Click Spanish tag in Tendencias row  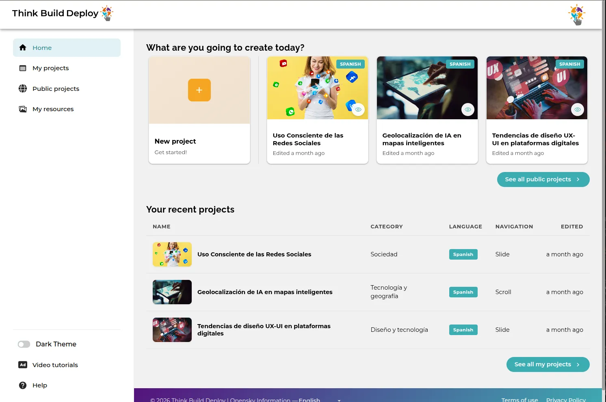click(463, 330)
